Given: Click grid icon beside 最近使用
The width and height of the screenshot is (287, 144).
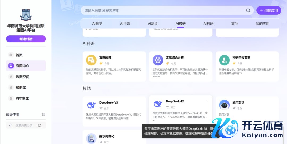Looking at the screenshot, I should pyautogui.click(x=43, y=114).
